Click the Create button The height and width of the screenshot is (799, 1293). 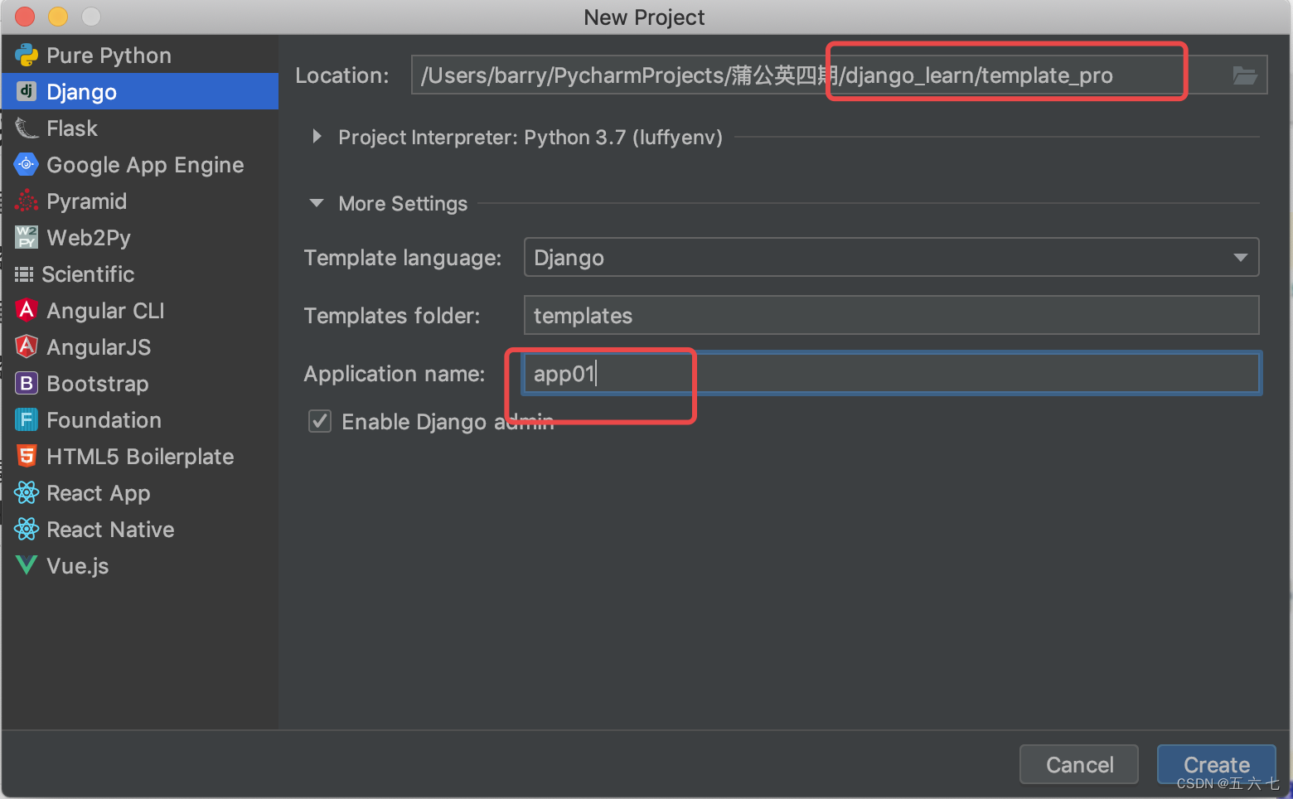[x=1216, y=764]
